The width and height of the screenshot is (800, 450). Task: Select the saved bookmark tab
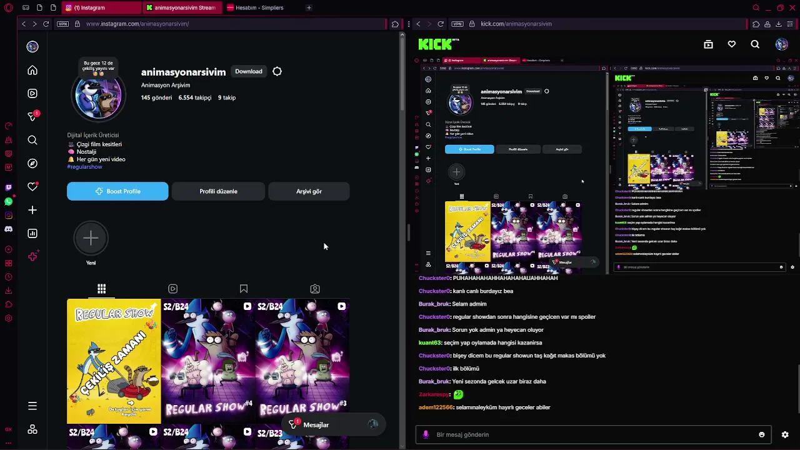pyautogui.click(x=244, y=289)
